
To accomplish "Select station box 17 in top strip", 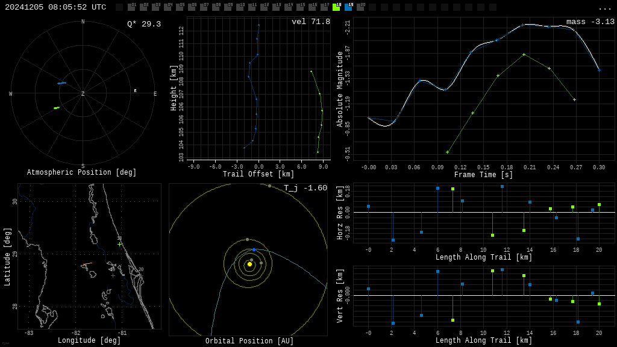I will tap(324, 7).
